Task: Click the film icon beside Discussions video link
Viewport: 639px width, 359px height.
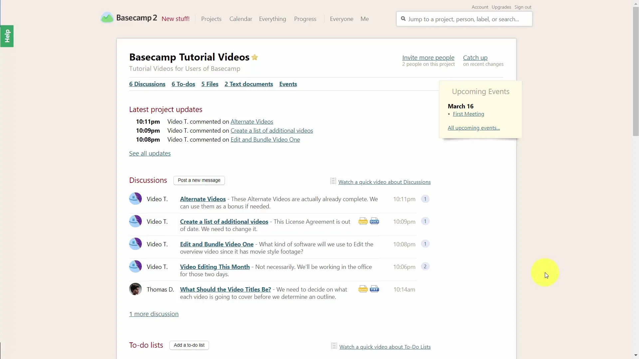Action: (333, 181)
